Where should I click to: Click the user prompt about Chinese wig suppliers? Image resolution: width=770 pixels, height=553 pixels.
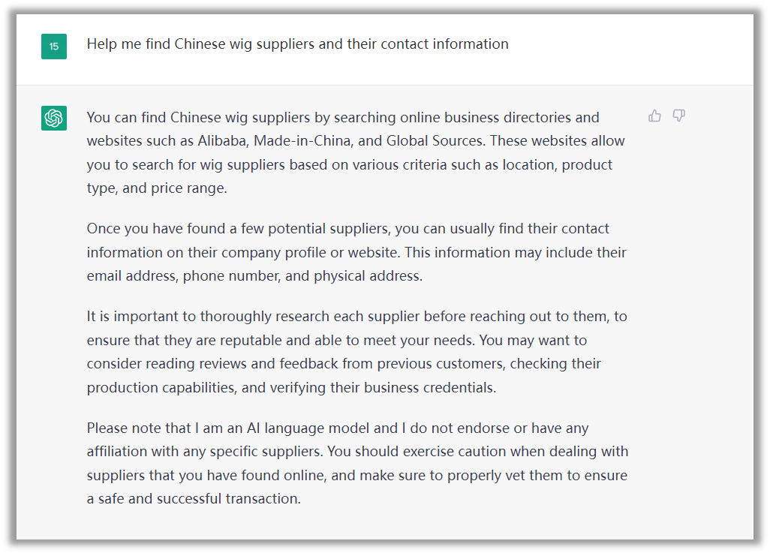pos(297,44)
